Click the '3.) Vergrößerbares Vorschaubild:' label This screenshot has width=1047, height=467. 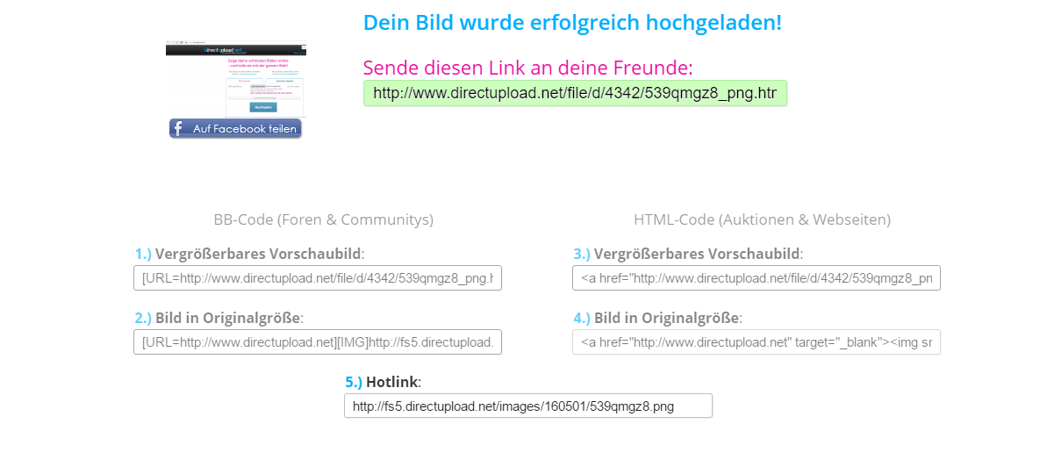(x=688, y=254)
